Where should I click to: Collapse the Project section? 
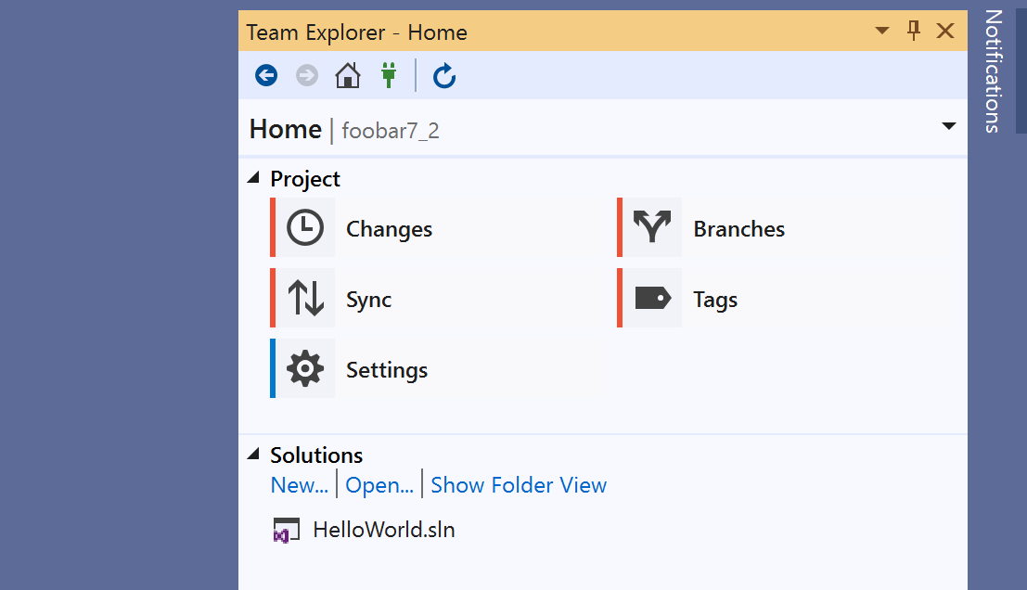pyautogui.click(x=253, y=177)
